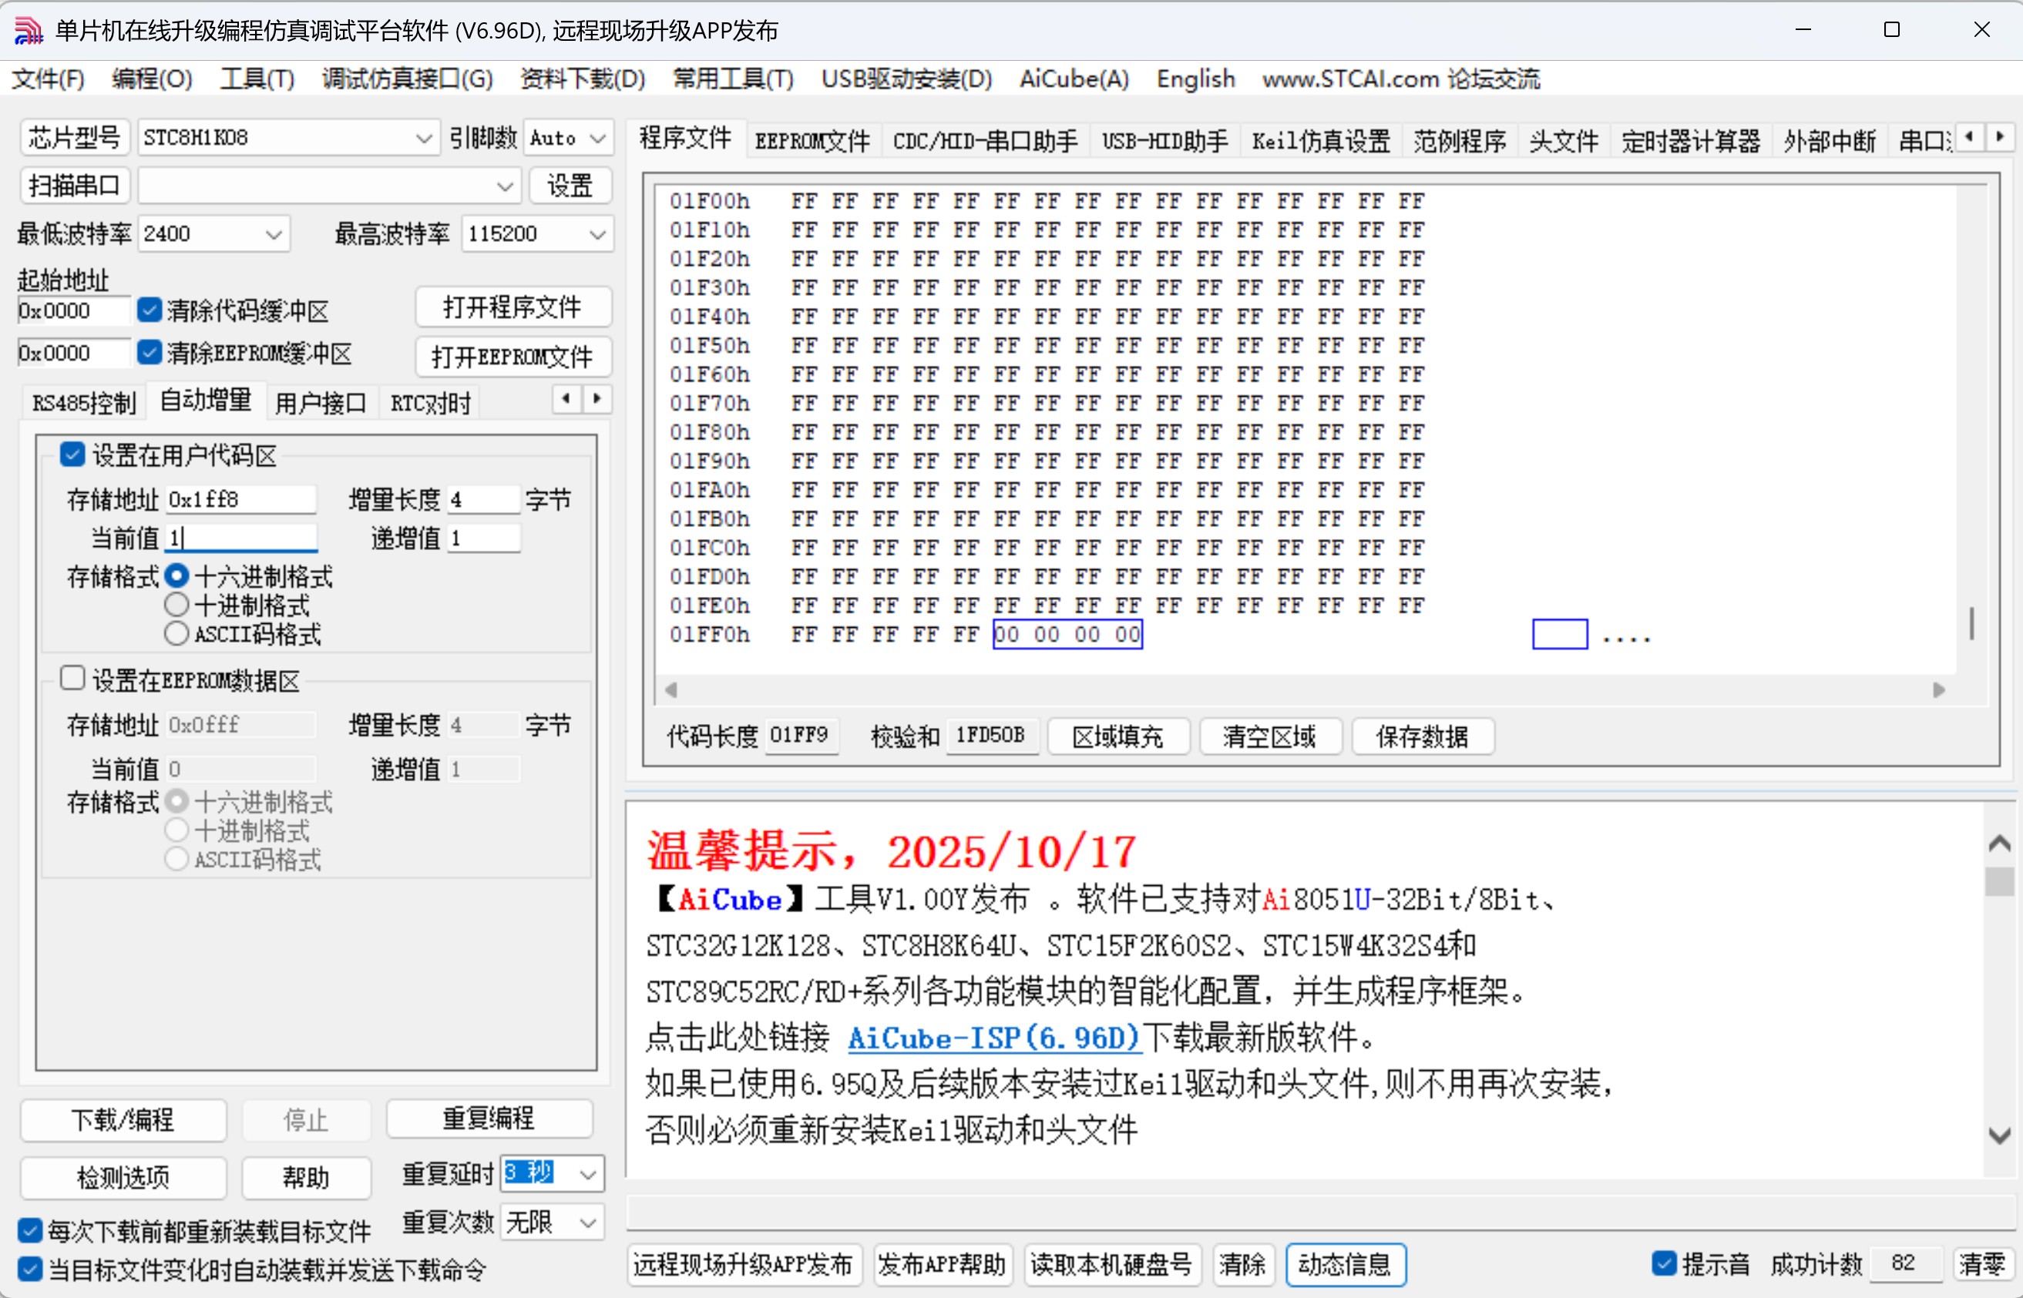Click the 下载/编程 program button

[x=123, y=1120]
